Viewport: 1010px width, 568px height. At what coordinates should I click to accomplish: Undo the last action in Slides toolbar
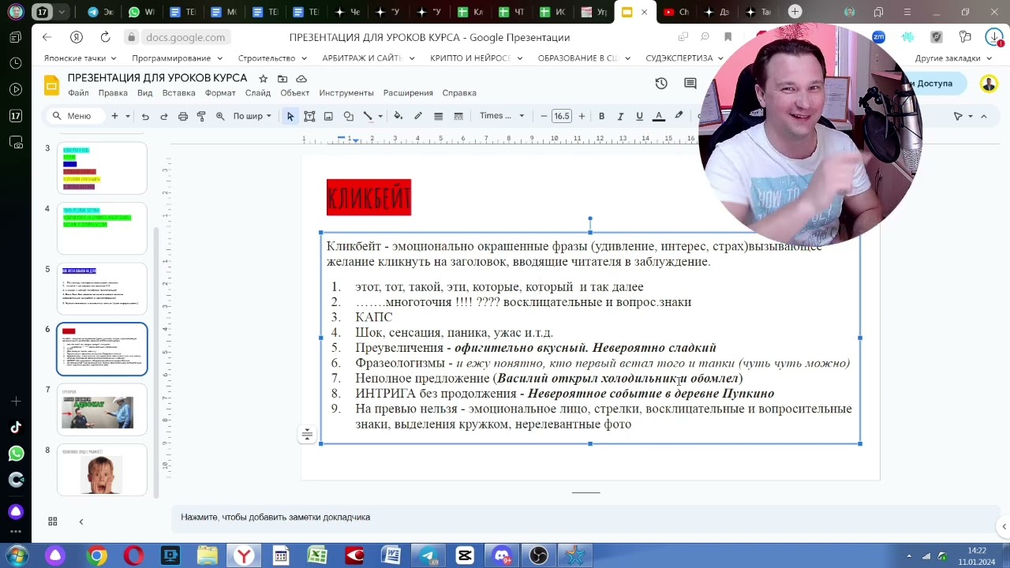145,116
